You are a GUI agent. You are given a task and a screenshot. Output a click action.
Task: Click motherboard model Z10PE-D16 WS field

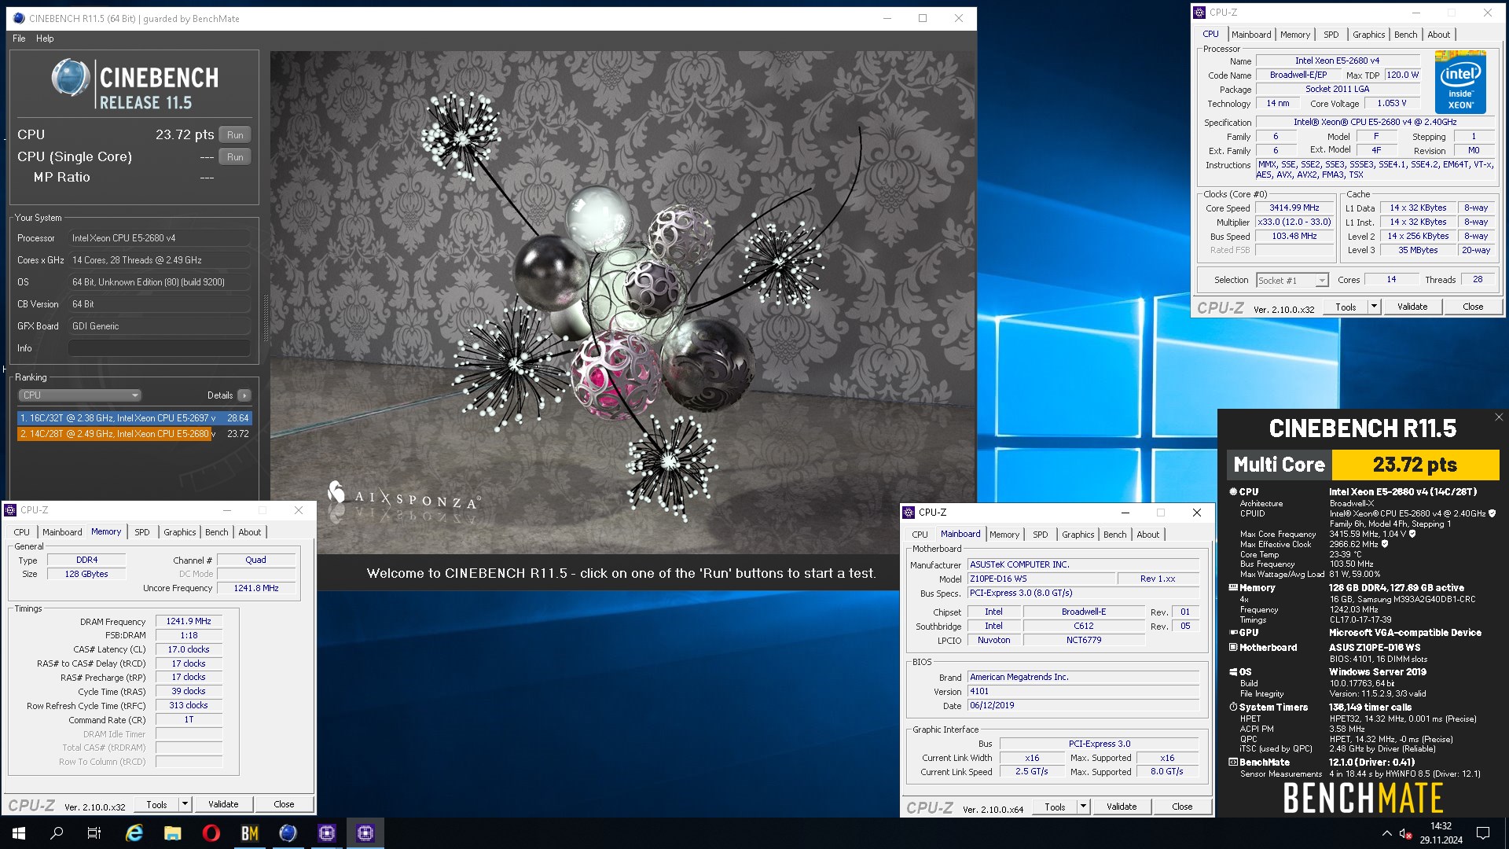[1042, 579]
